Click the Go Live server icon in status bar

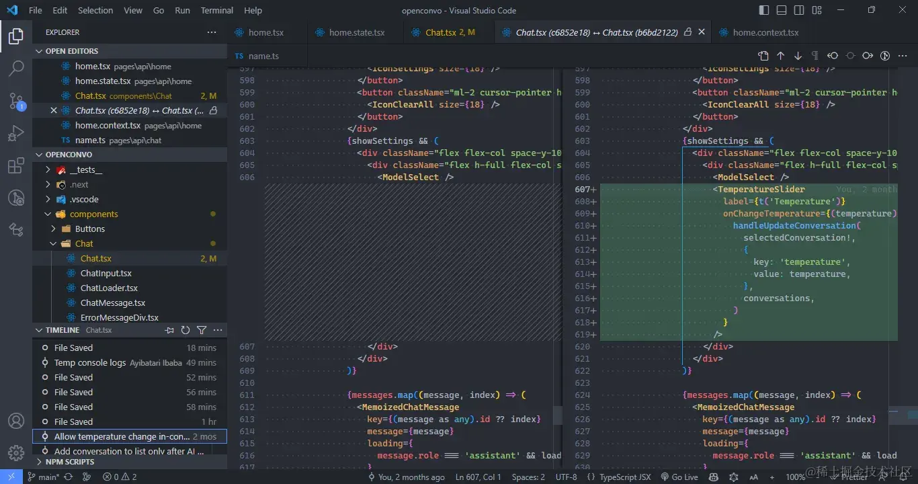click(679, 477)
